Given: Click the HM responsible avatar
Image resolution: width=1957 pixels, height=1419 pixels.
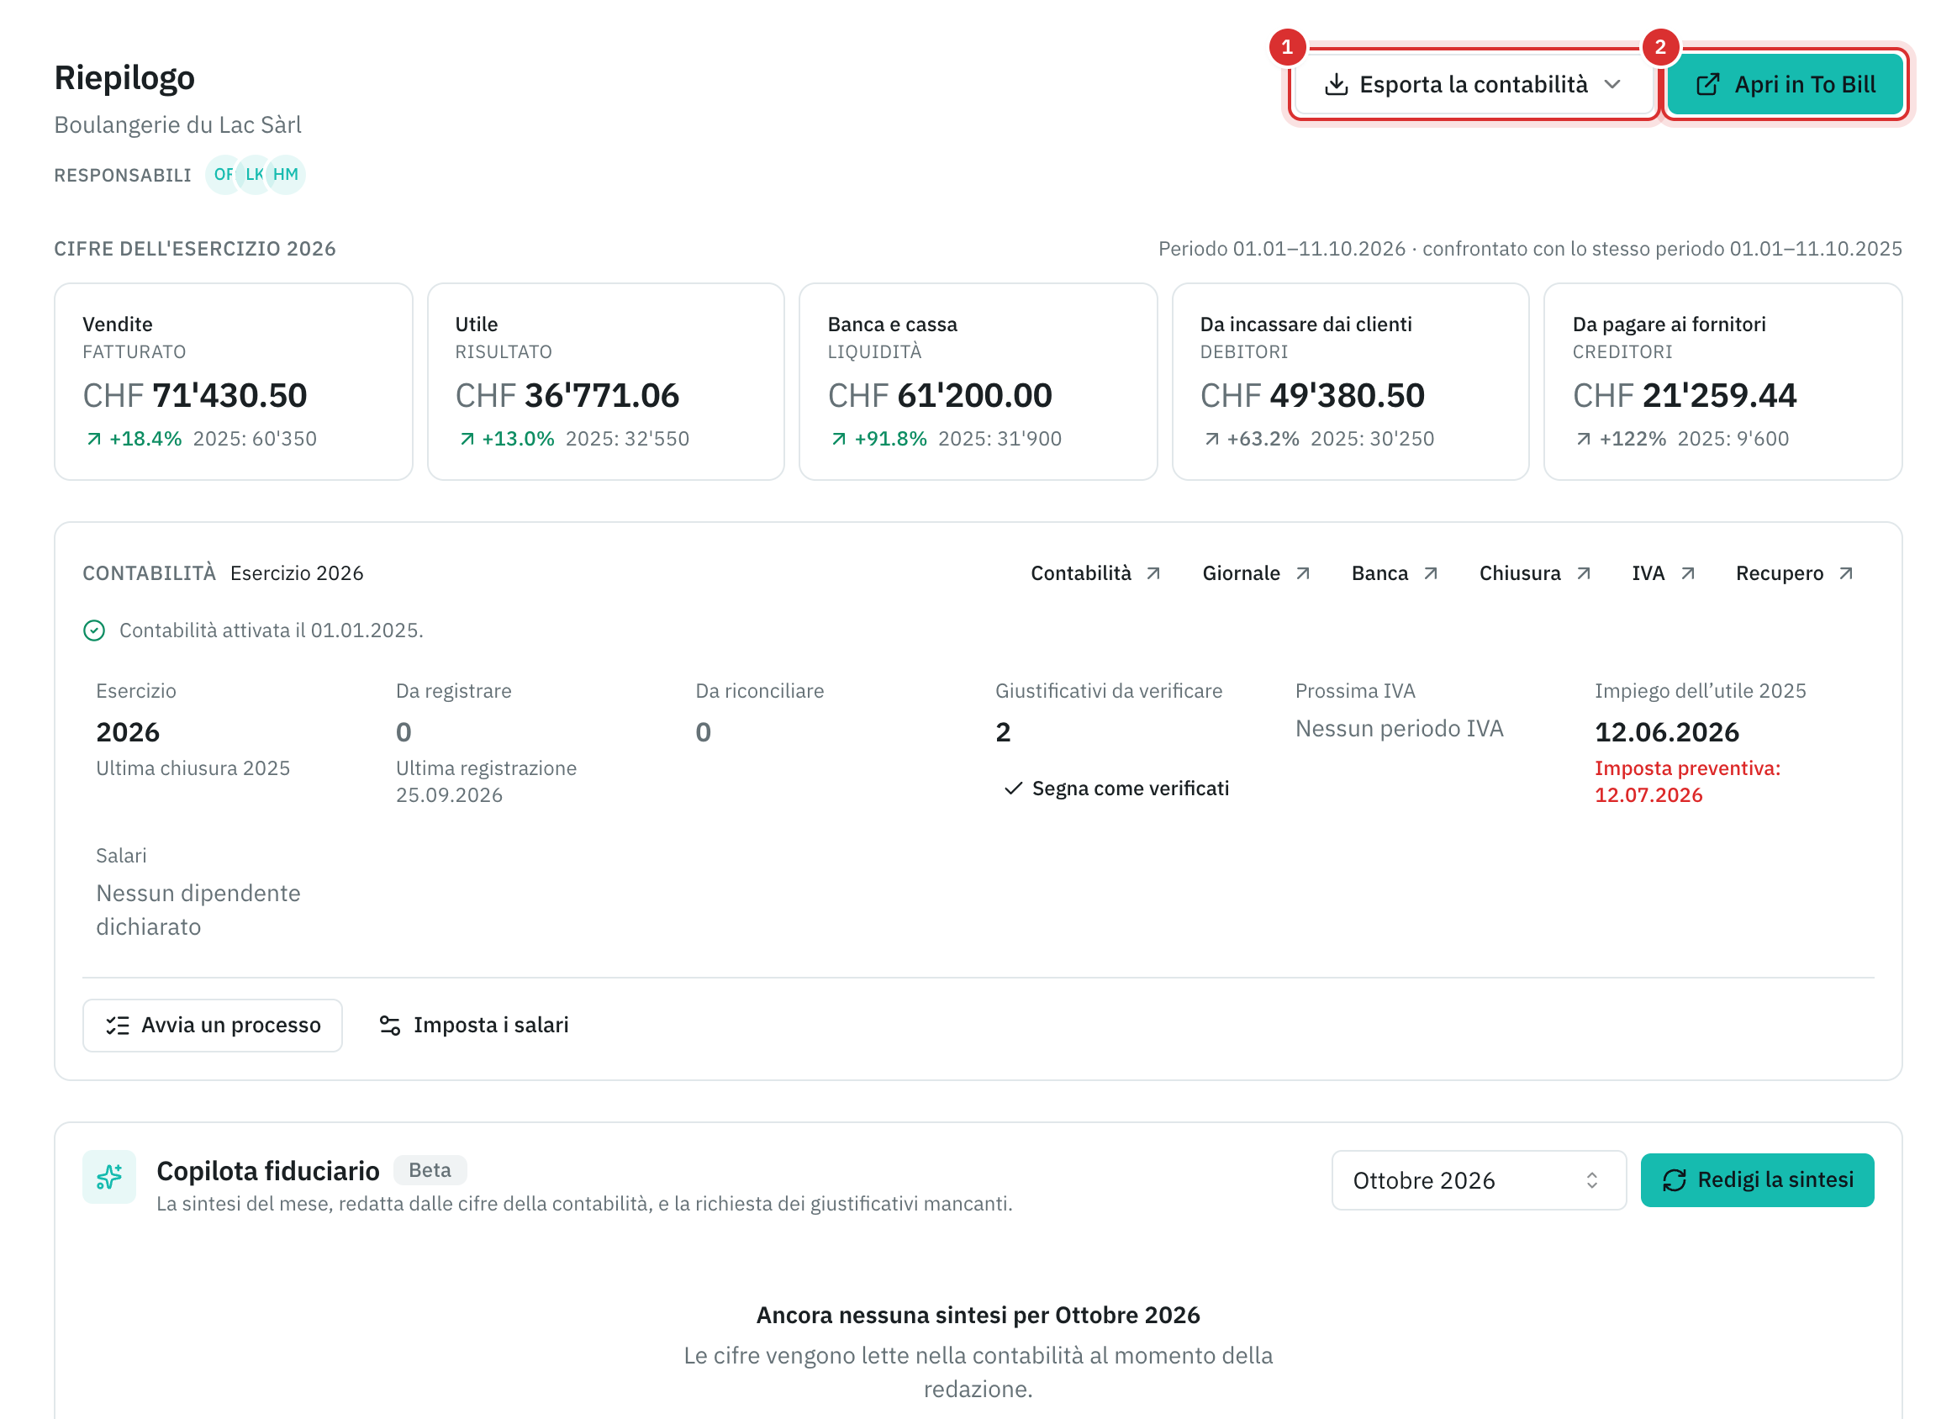Looking at the screenshot, I should pos(286,174).
